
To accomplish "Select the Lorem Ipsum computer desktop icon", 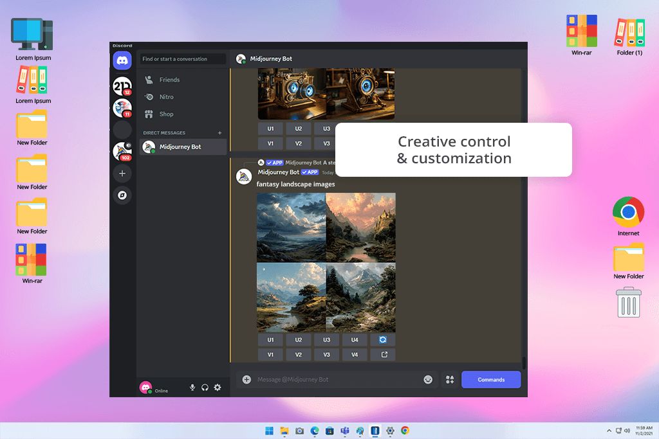I will (33, 39).
